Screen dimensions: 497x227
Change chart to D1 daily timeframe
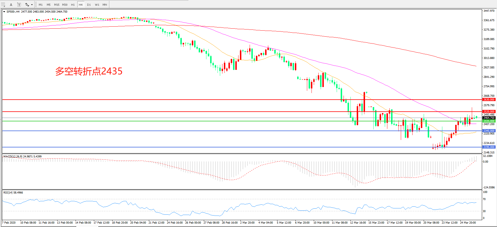89,5
